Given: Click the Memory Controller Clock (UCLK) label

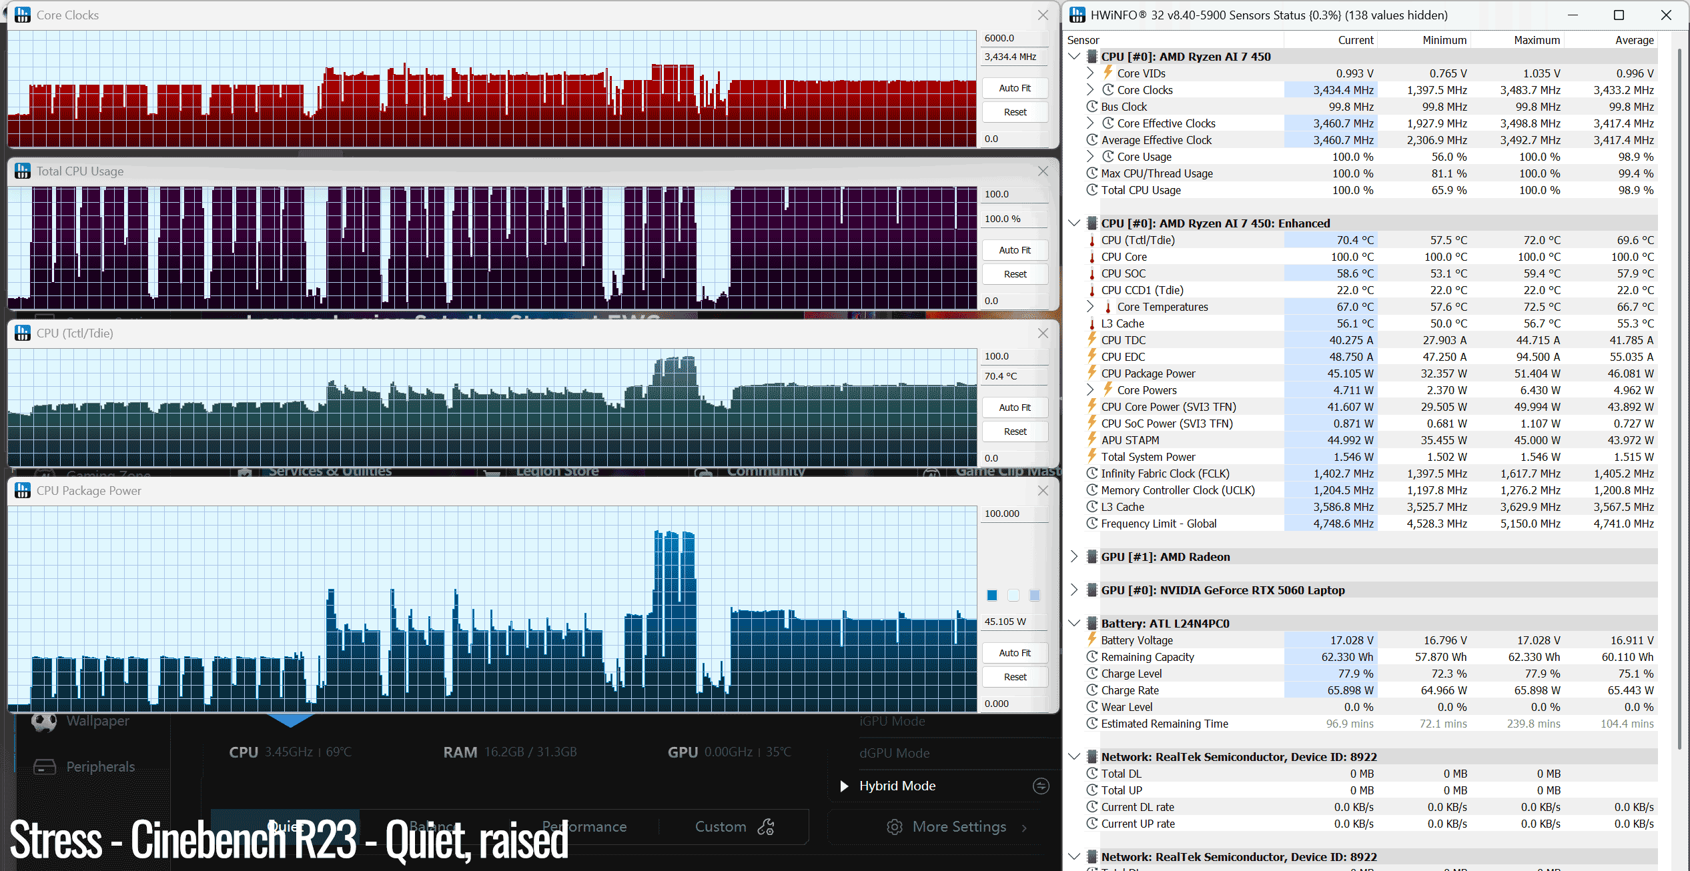Looking at the screenshot, I should pos(1178,490).
